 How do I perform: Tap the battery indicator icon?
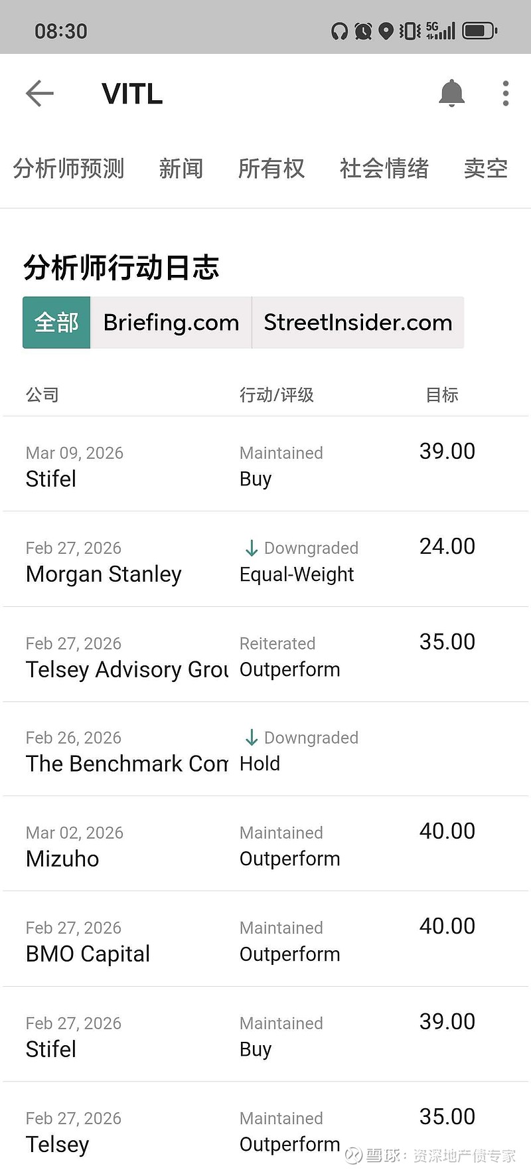tap(479, 31)
